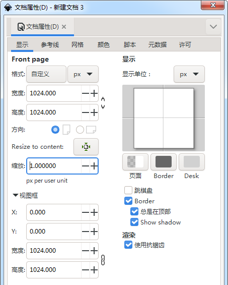Close the 文档属性(D) dock tab
This screenshot has height=285, width=228.
pos(64,27)
